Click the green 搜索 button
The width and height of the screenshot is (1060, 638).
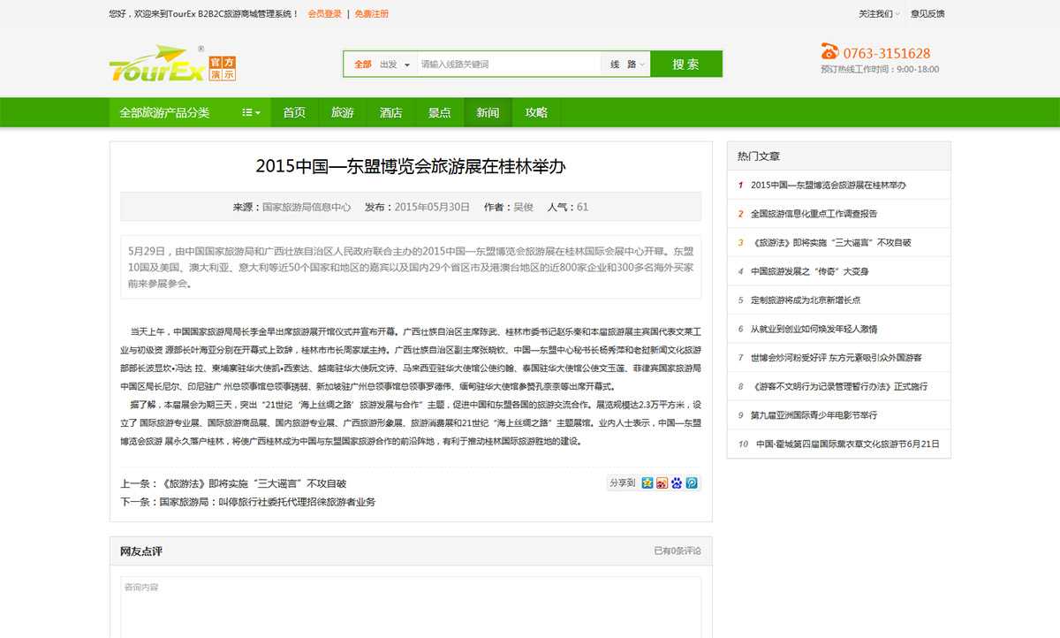(x=686, y=65)
